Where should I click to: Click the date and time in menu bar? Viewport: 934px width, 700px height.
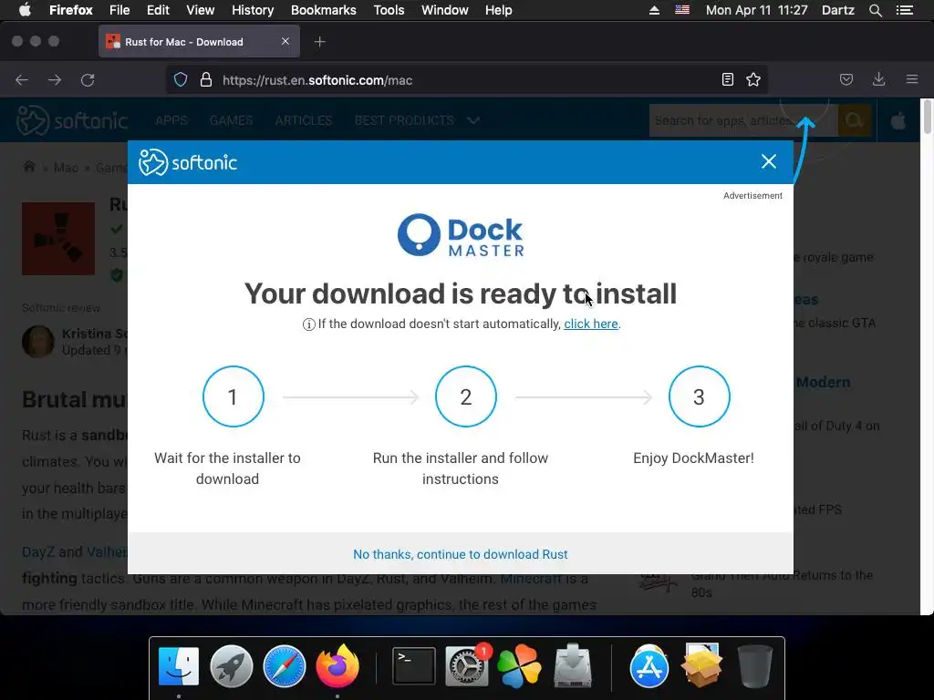point(756,10)
